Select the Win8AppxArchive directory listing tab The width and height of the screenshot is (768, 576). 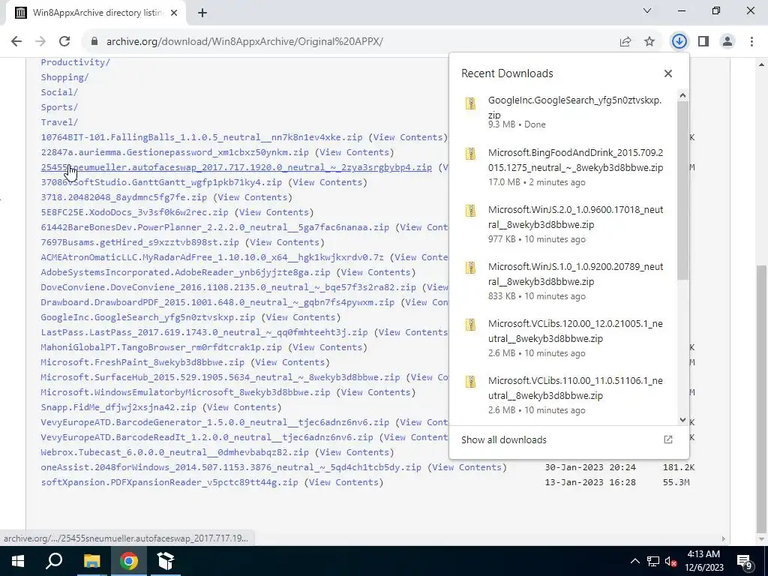pos(96,13)
